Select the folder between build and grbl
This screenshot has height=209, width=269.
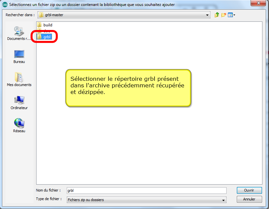tap(47, 31)
